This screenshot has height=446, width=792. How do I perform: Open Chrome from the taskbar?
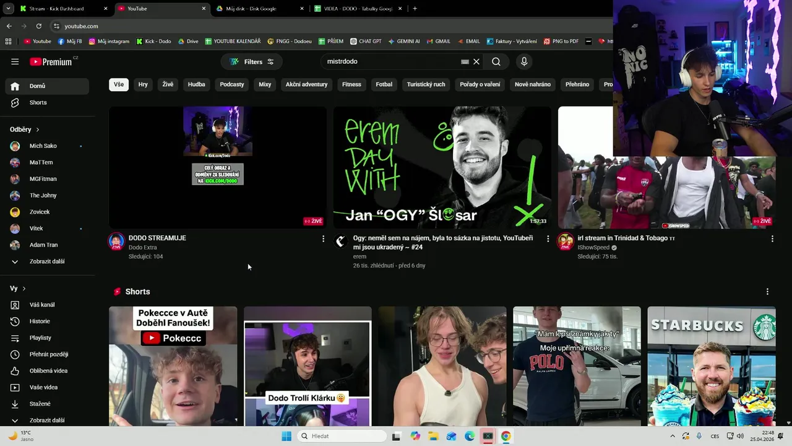[x=506, y=436]
